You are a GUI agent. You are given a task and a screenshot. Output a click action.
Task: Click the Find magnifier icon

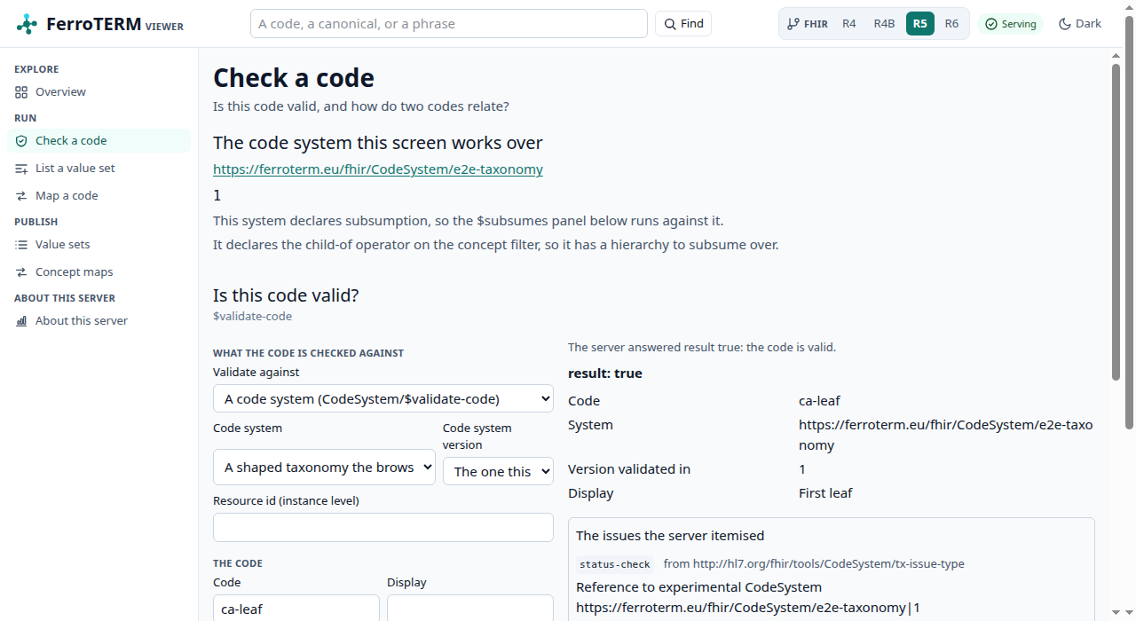[x=670, y=24]
